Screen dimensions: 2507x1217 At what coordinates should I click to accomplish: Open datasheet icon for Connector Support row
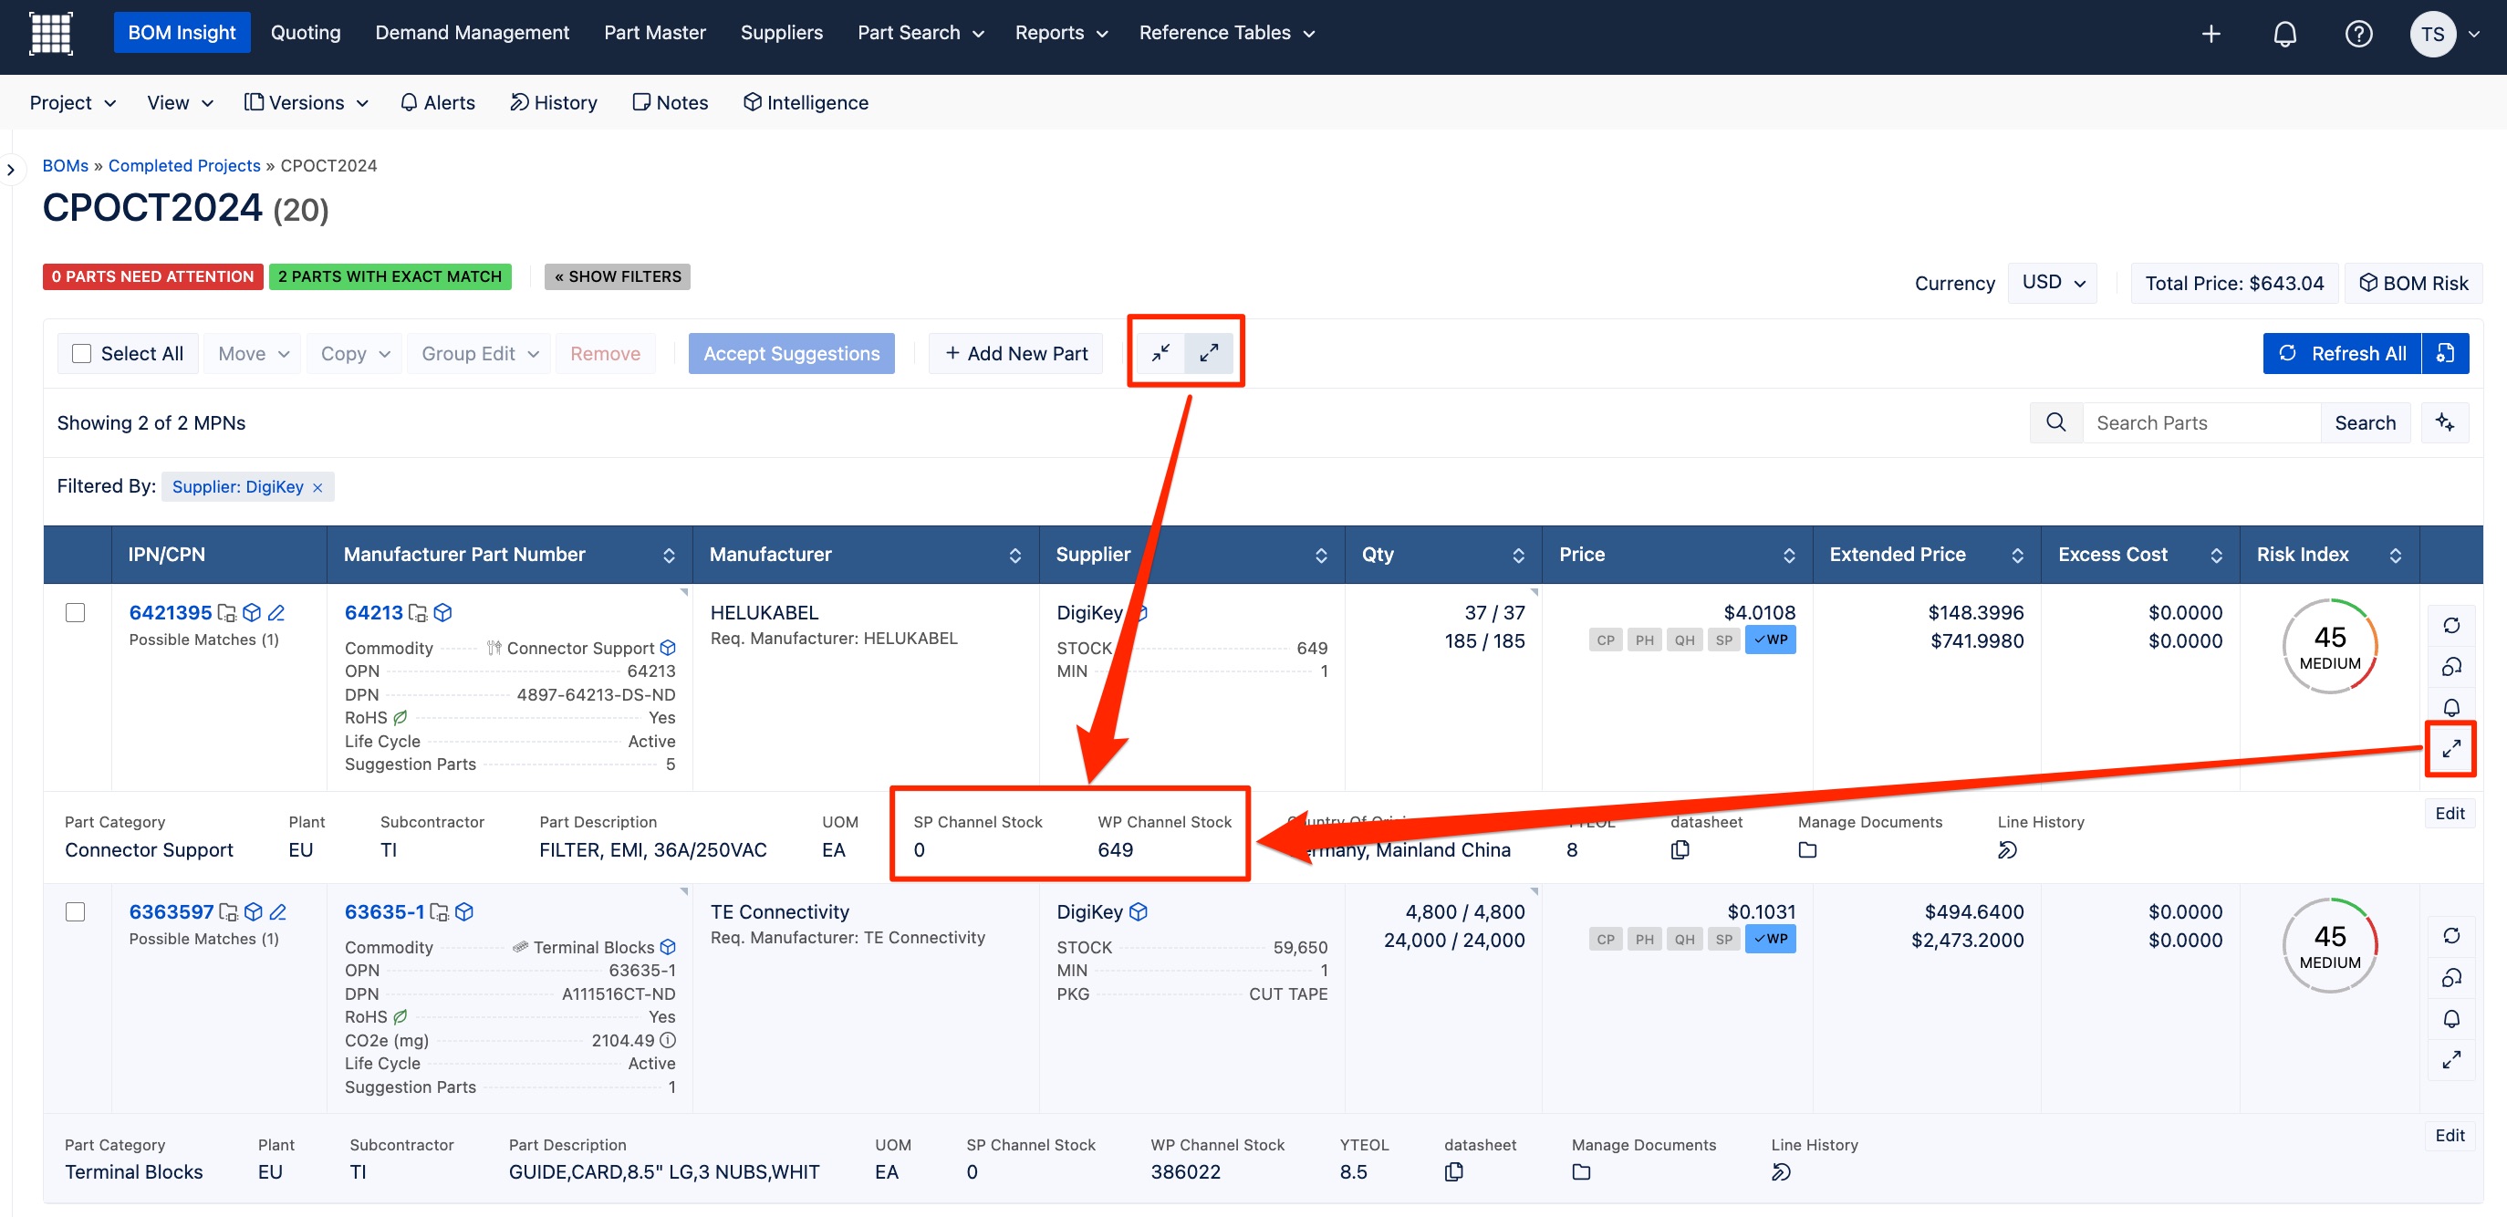click(x=1680, y=850)
